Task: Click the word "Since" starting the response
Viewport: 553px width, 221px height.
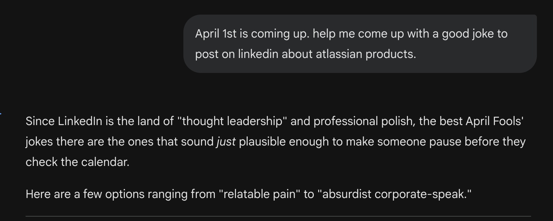Action: coord(40,121)
